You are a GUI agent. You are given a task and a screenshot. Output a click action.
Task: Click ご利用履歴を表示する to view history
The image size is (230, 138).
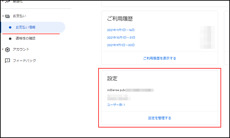(159, 58)
